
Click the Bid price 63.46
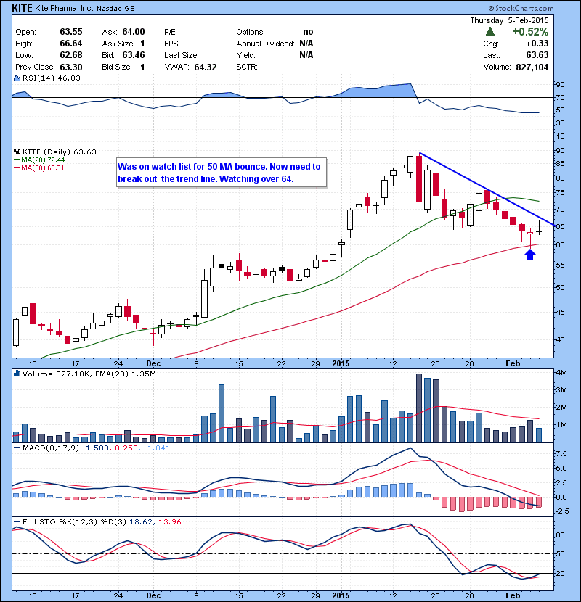pyautogui.click(x=134, y=55)
